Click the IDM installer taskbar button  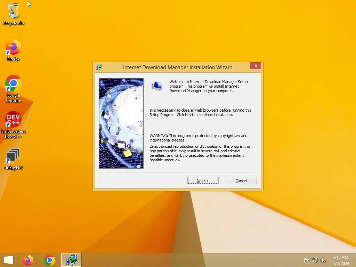pyautogui.click(x=71, y=260)
